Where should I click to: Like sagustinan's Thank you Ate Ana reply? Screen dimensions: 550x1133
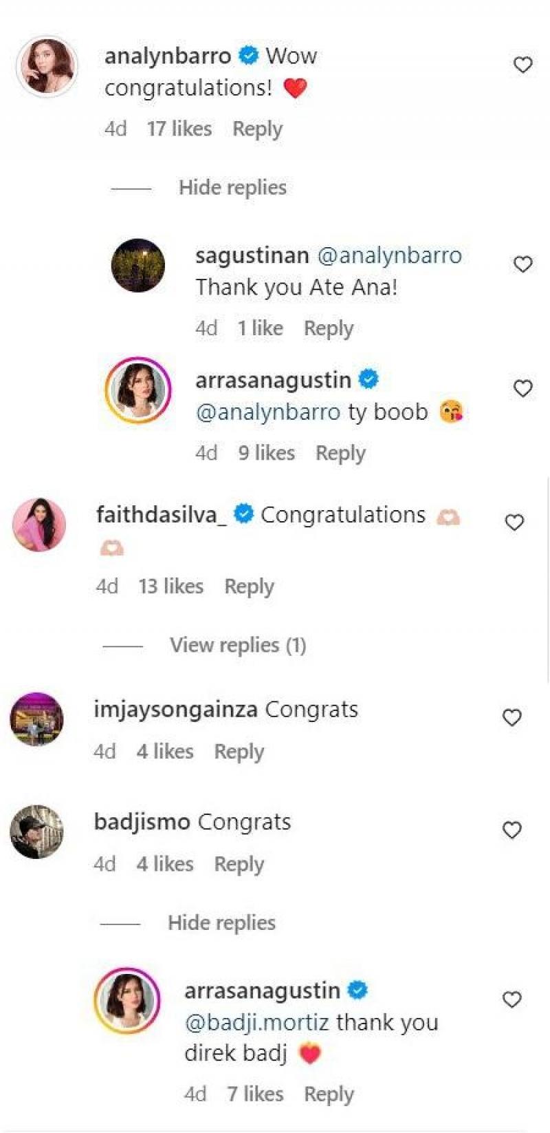tap(523, 264)
